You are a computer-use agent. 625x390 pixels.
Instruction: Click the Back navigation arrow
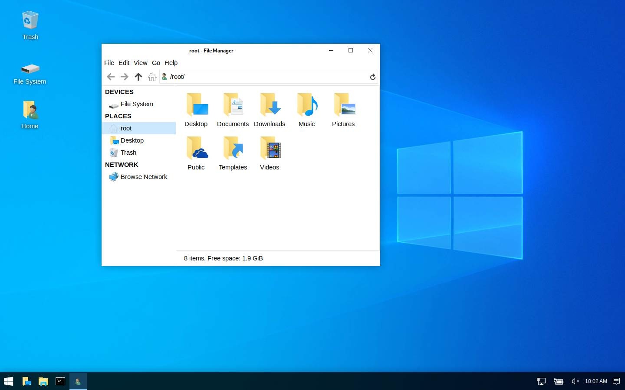[x=111, y=77]
